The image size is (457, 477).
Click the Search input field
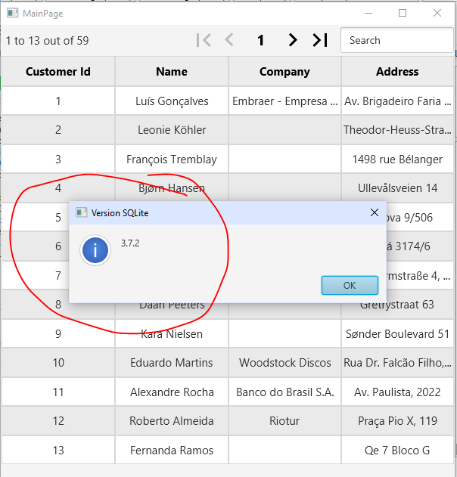[x=396, y=41]
